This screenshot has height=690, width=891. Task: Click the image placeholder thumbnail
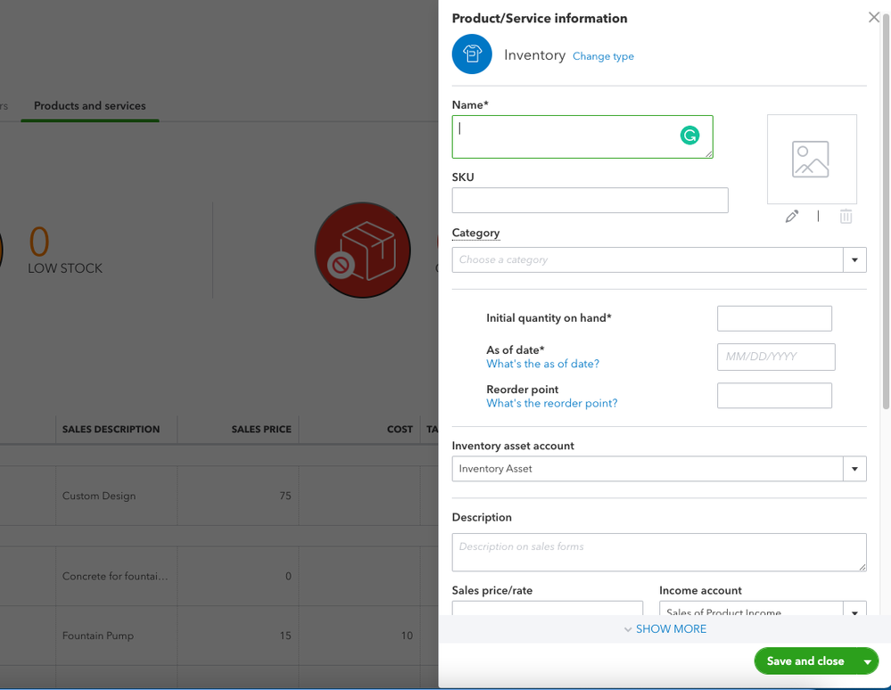pos(812,159)
